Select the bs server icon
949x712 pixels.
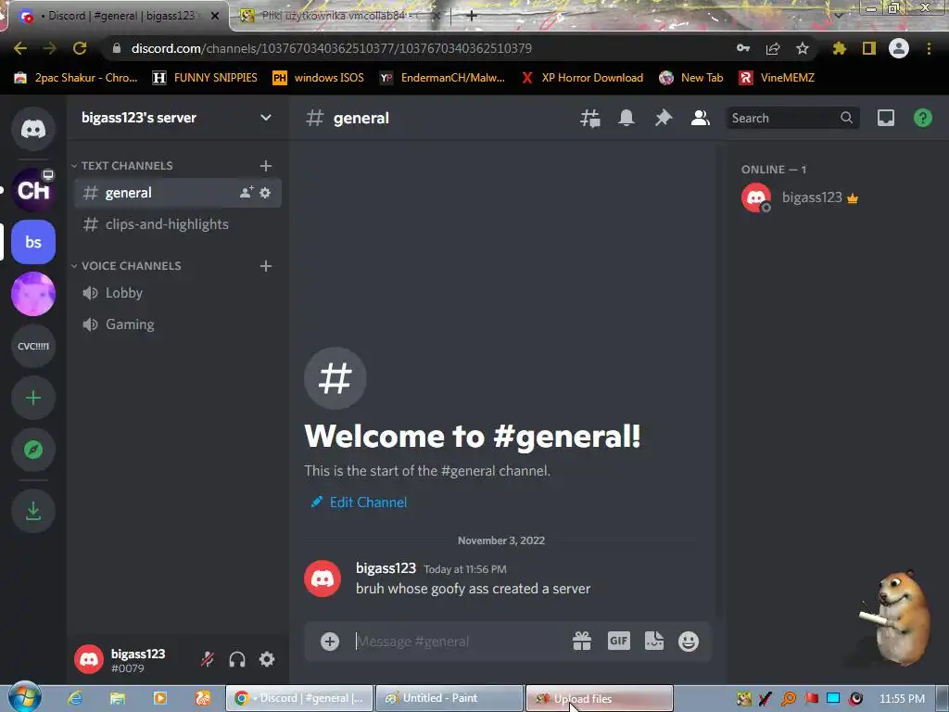point(33,242)
